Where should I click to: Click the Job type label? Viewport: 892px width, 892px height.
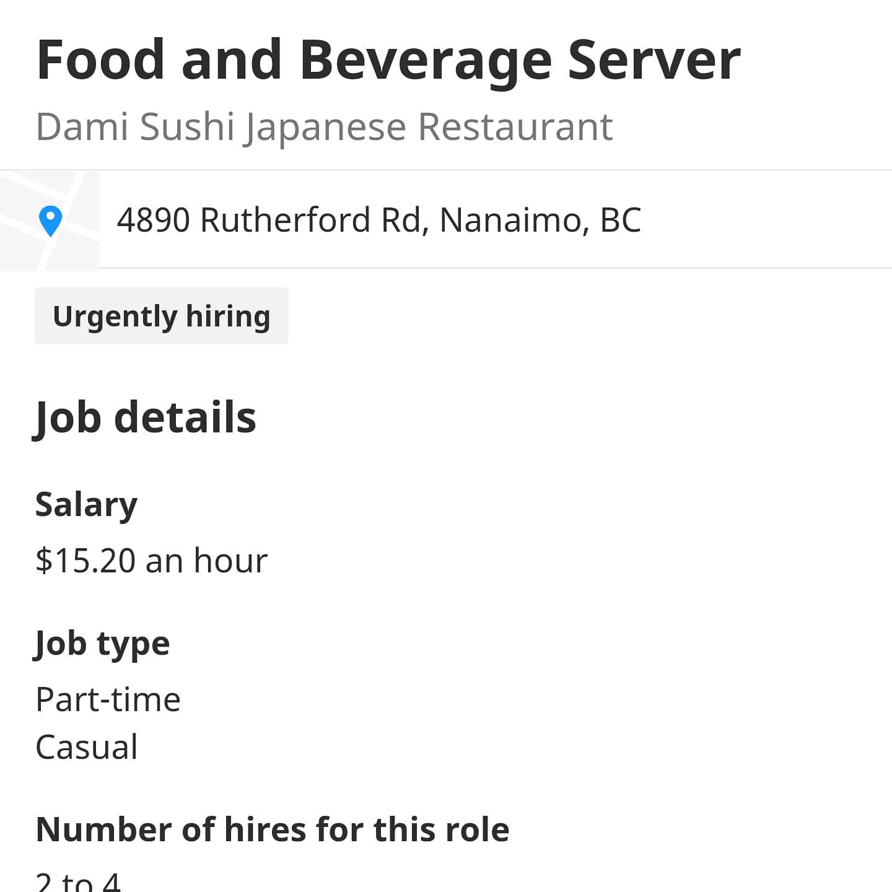click(x=102, y=643)
